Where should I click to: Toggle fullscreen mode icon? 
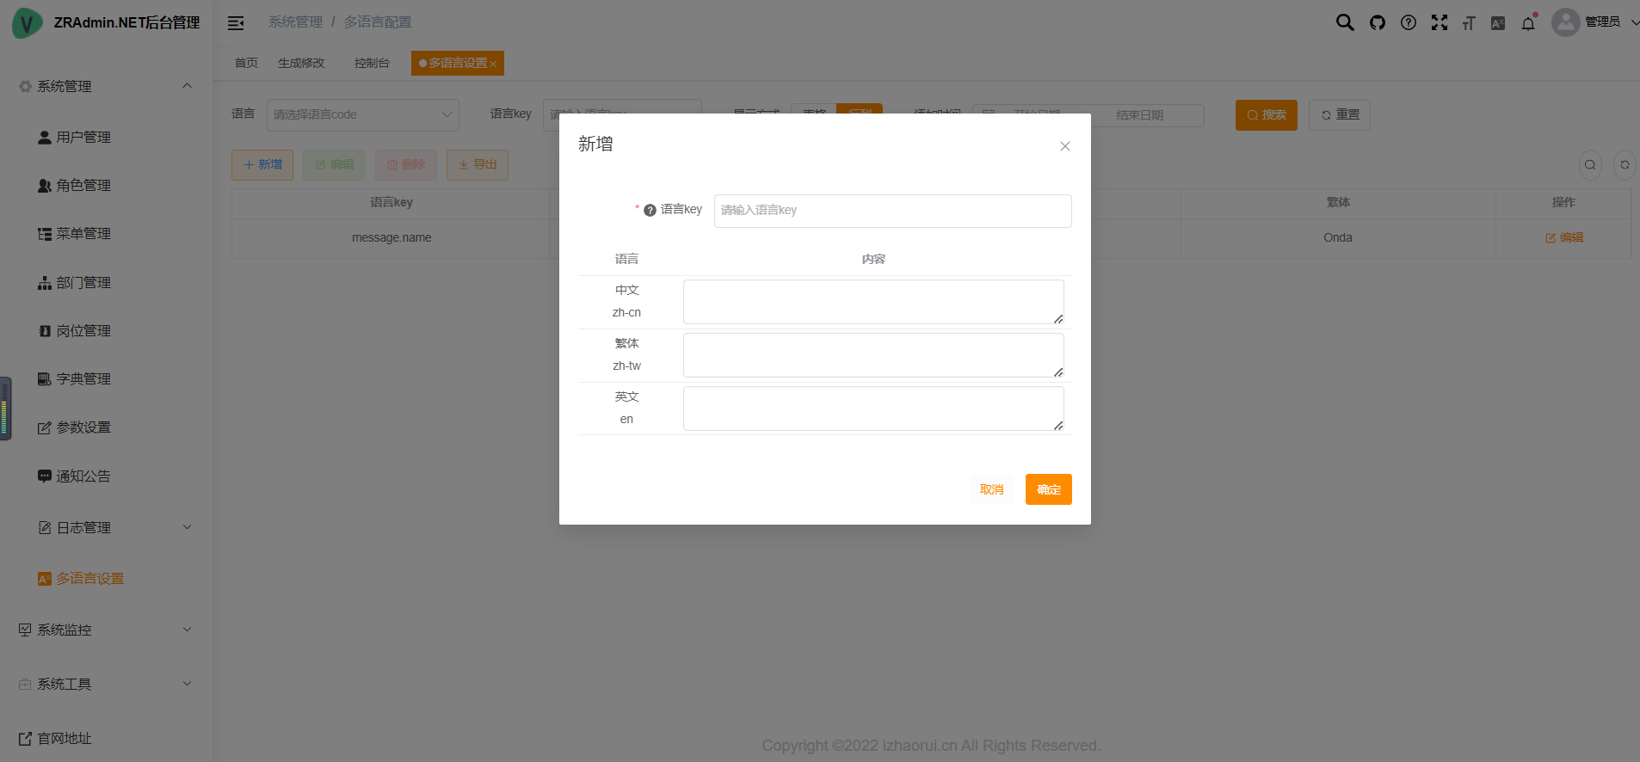pyautogui.click(x=1439, y=22)
